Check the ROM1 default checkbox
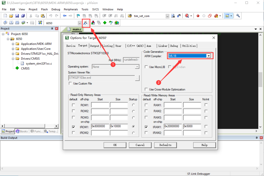Image resolution: width=264 pixels, height=176 pixels. pos(73,105)
